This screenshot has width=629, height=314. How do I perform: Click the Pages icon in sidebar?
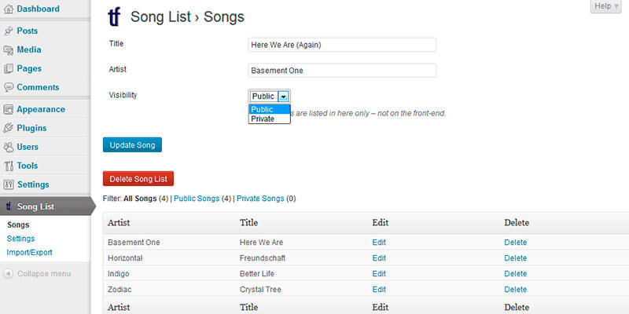[9, 69]
